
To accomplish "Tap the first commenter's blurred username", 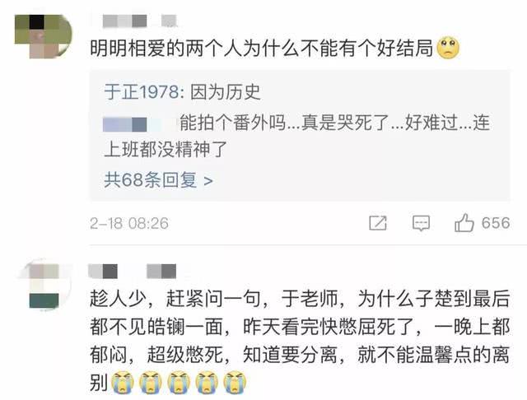I will [x=139, y=21].
